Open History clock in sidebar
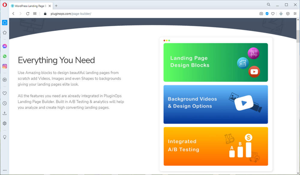The image size is (300, 175). pyautogui.click(x=4, y=103)
